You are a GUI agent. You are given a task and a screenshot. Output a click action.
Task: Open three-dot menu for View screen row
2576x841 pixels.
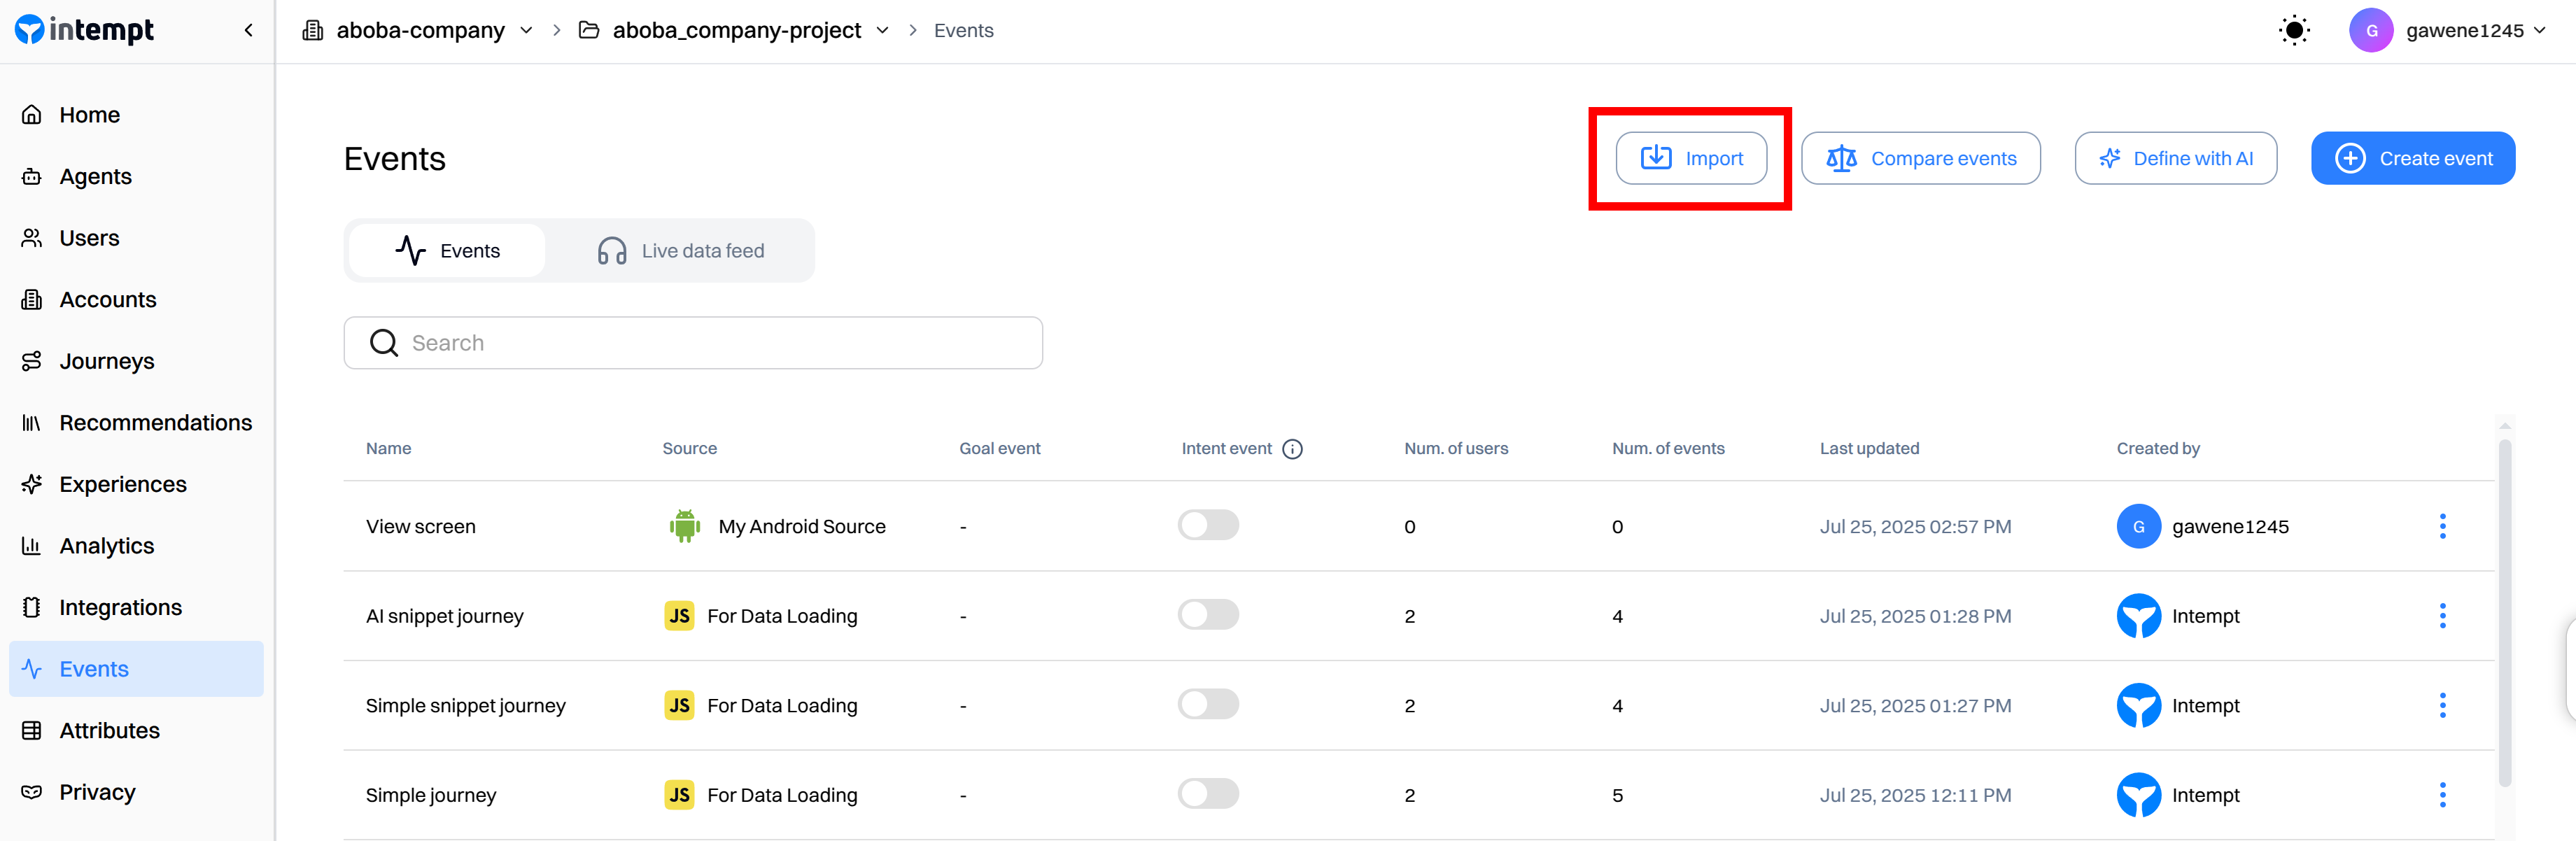pyautogui.click(x=2442, y=527)
